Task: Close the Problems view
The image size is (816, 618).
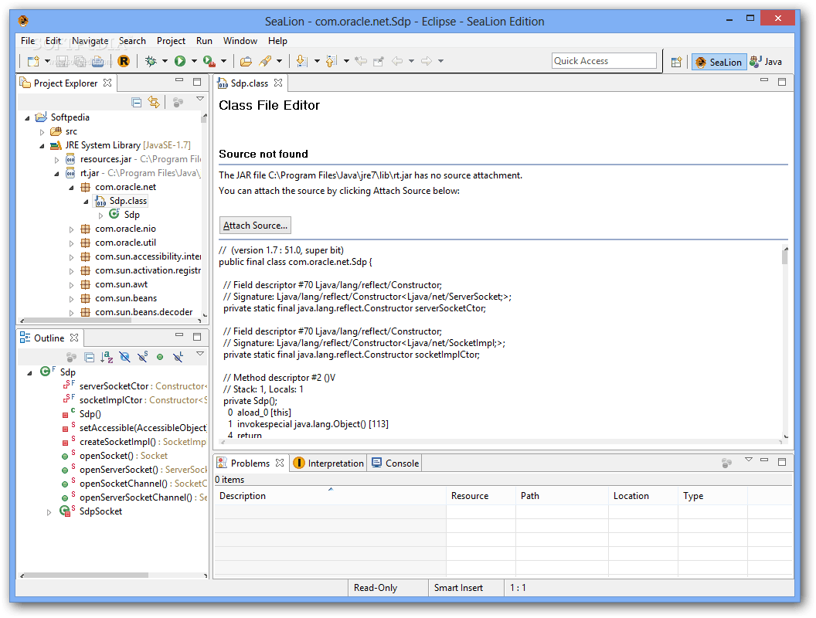Action: pyautogui.click(x=280, y=463)
